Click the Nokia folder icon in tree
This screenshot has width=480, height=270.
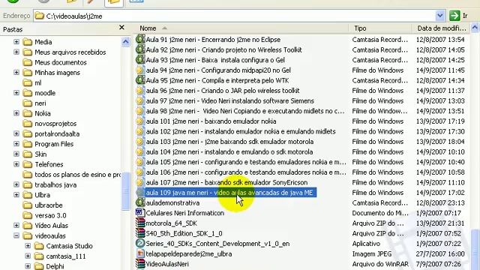pyautogui.click(x=28, y=113)
